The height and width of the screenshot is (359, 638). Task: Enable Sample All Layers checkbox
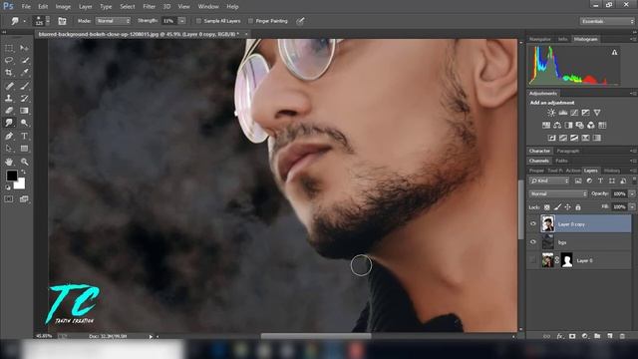[x=198, y=21]
